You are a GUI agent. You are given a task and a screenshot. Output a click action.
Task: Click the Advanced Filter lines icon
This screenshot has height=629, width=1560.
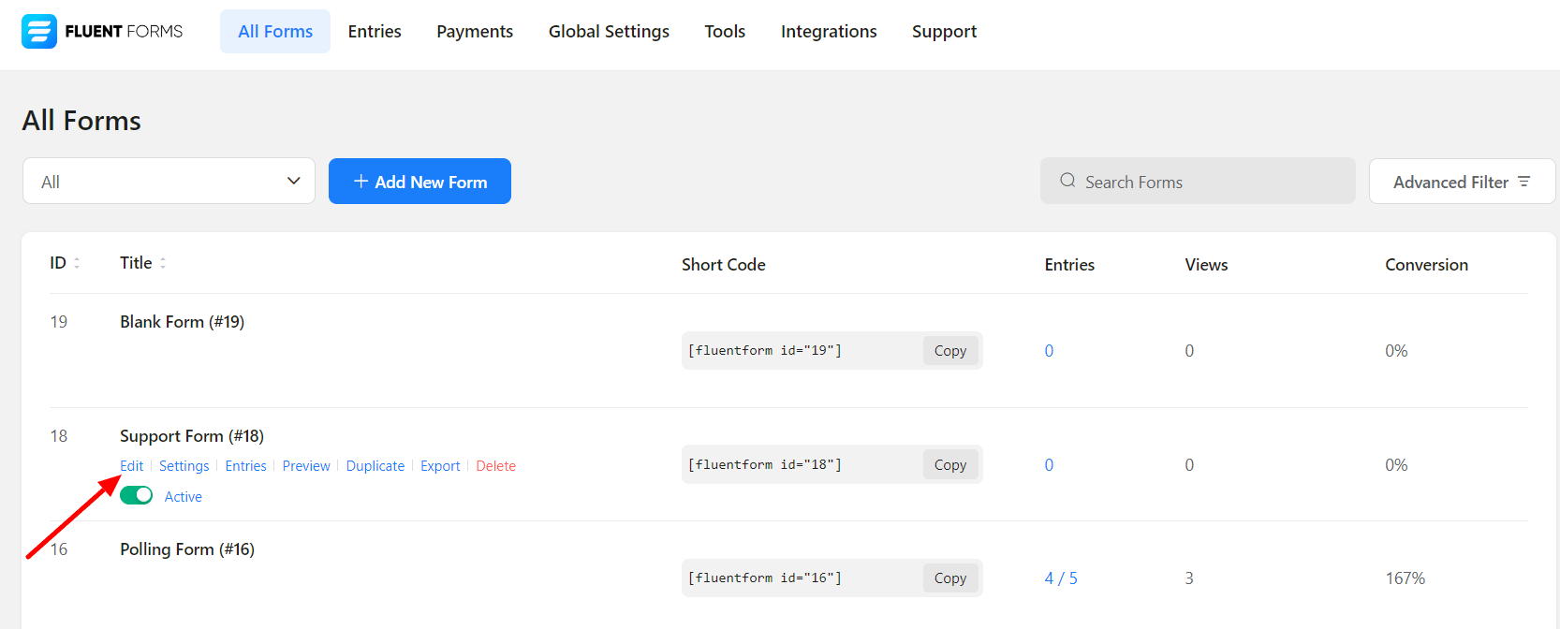tap(1523, 182)
